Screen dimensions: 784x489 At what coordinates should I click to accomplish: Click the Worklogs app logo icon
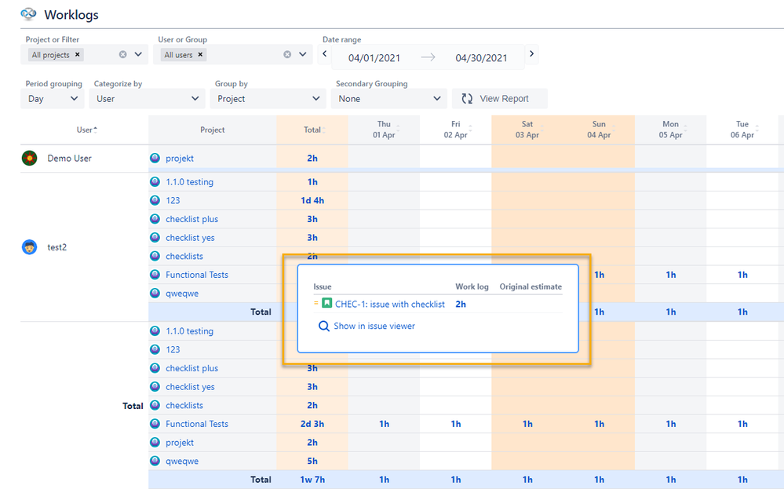(x=28, y=14)
